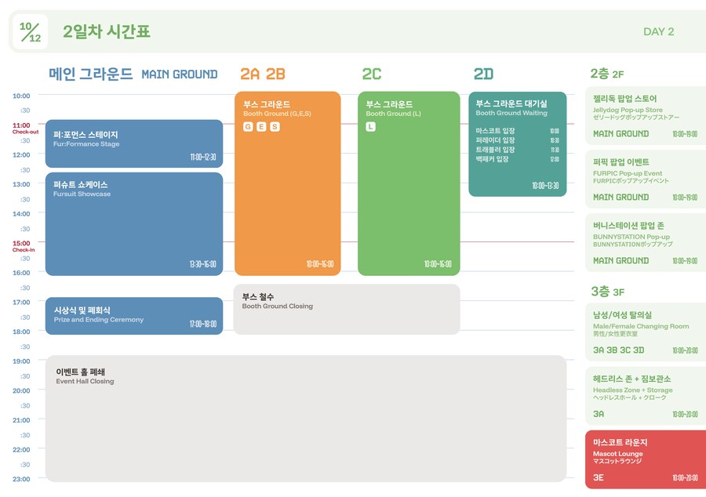Click the E badge in Booth Ground
The height and width of the screenshot is (497, 706).
point(261,127)
